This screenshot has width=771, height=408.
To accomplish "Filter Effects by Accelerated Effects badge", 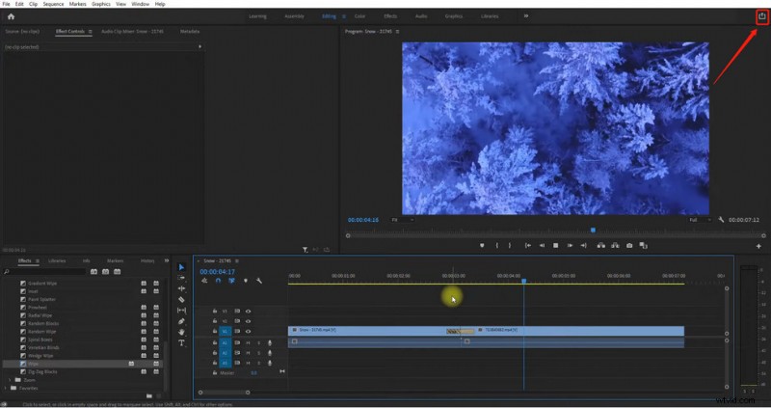I will [x=93, y=272].
